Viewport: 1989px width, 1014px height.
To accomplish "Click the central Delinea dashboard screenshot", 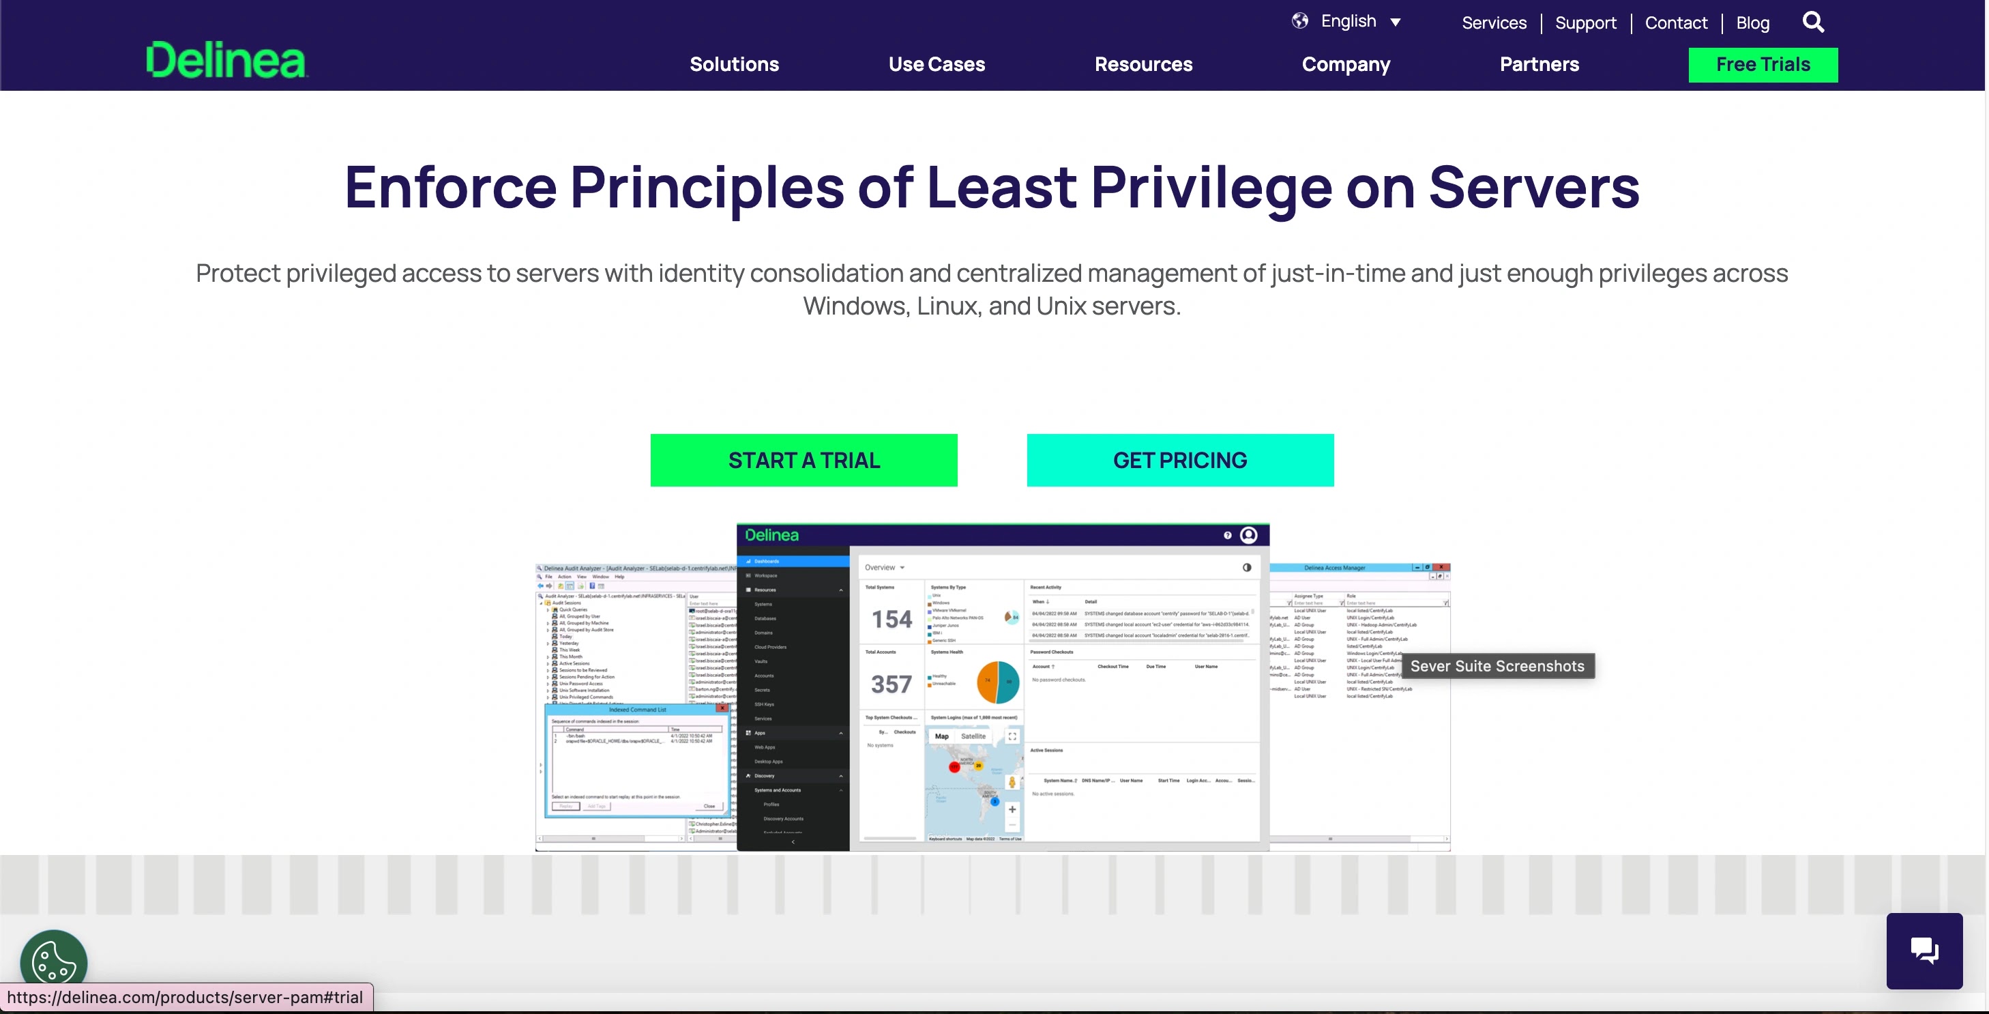I will click(x=1003, y=687).
